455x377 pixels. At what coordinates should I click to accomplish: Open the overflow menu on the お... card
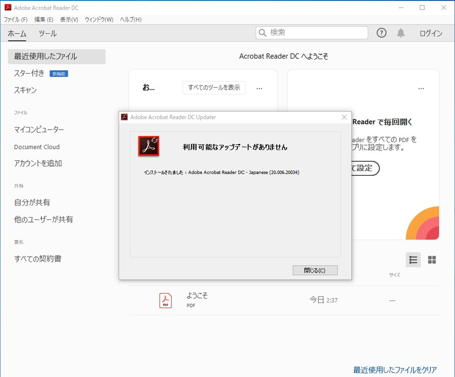(259, 88)
